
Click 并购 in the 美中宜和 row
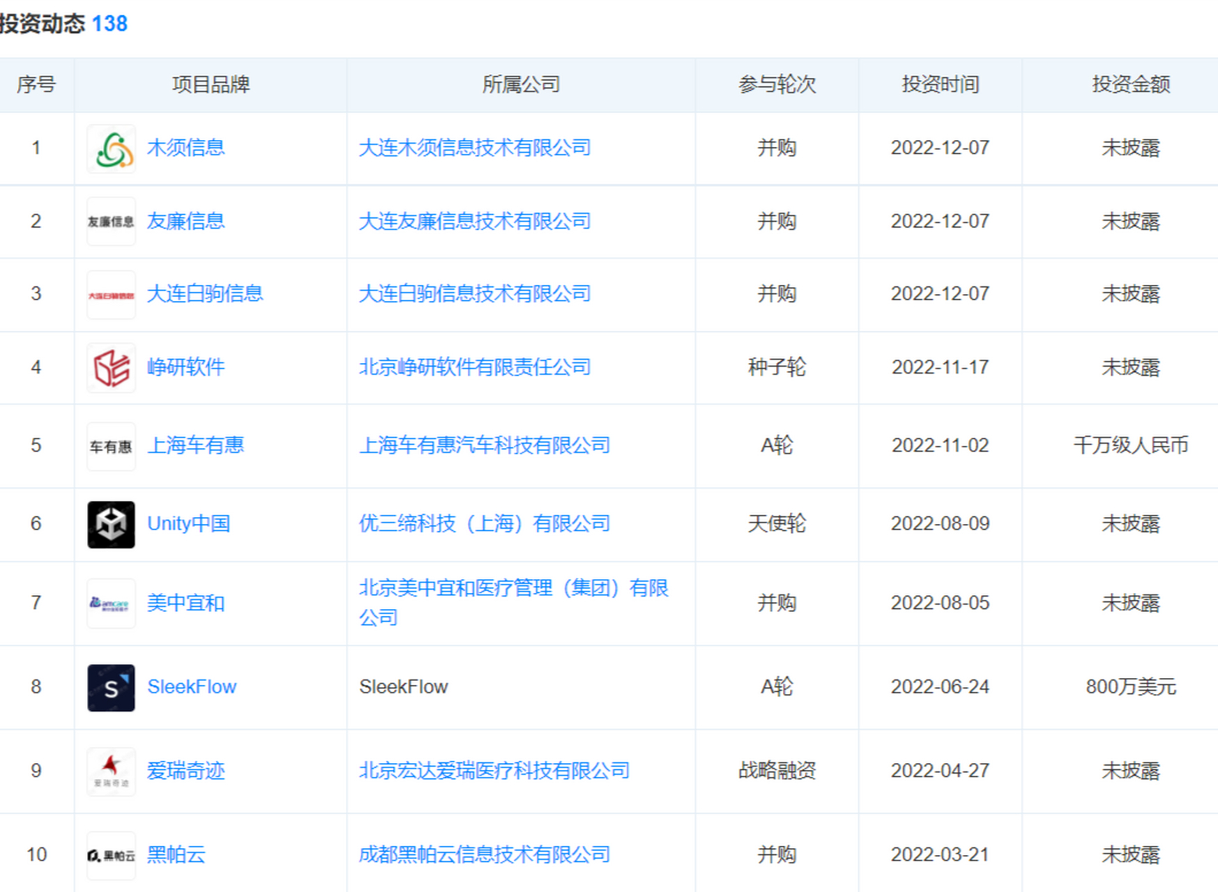tap(777, 602)
